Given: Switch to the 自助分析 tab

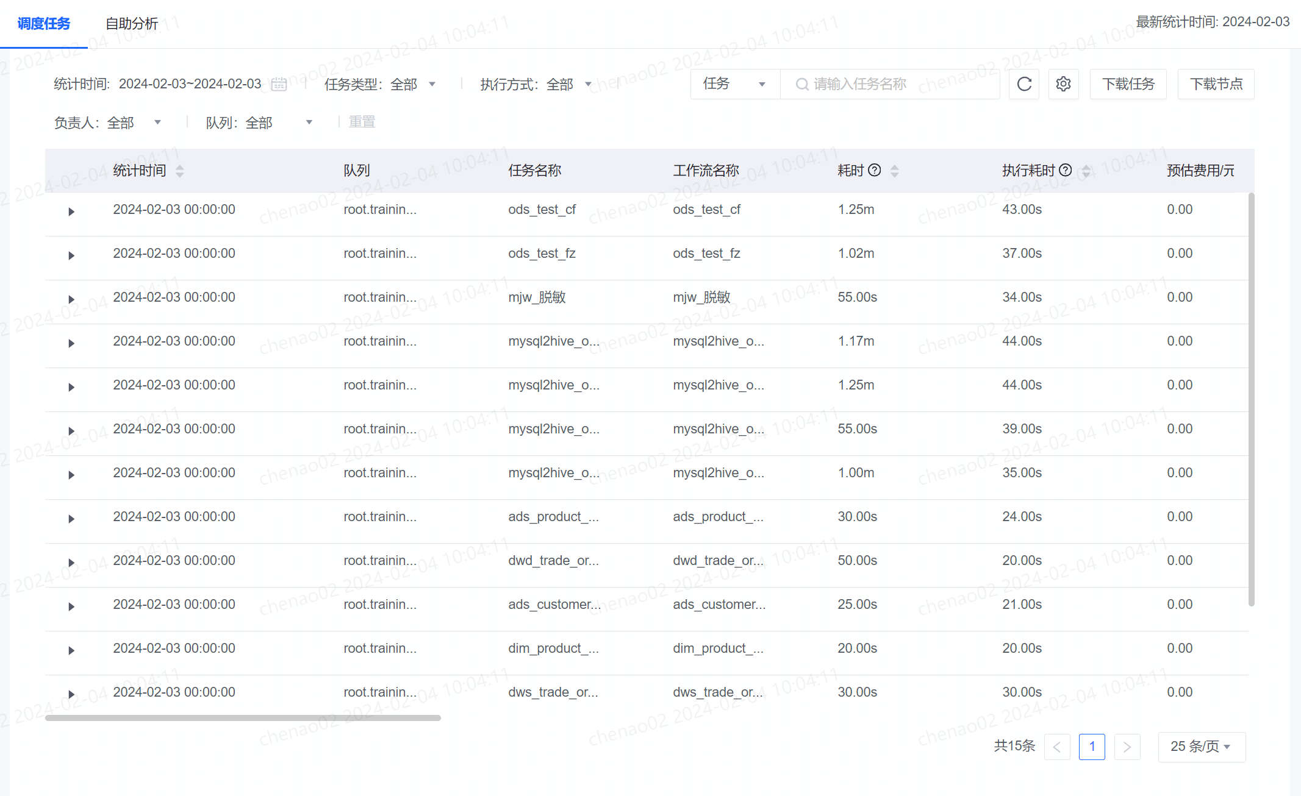Looking at the screenshot, I should (x=132, y=24).
